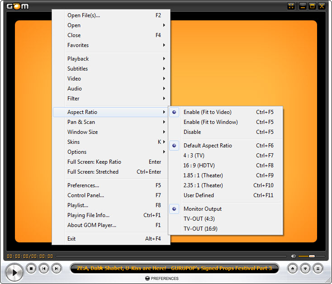
Task: Skip to the next track
Action: click(x=56, y=269)
